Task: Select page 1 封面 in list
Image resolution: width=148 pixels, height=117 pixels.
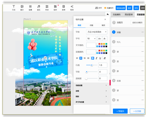Action: point(128,32)
